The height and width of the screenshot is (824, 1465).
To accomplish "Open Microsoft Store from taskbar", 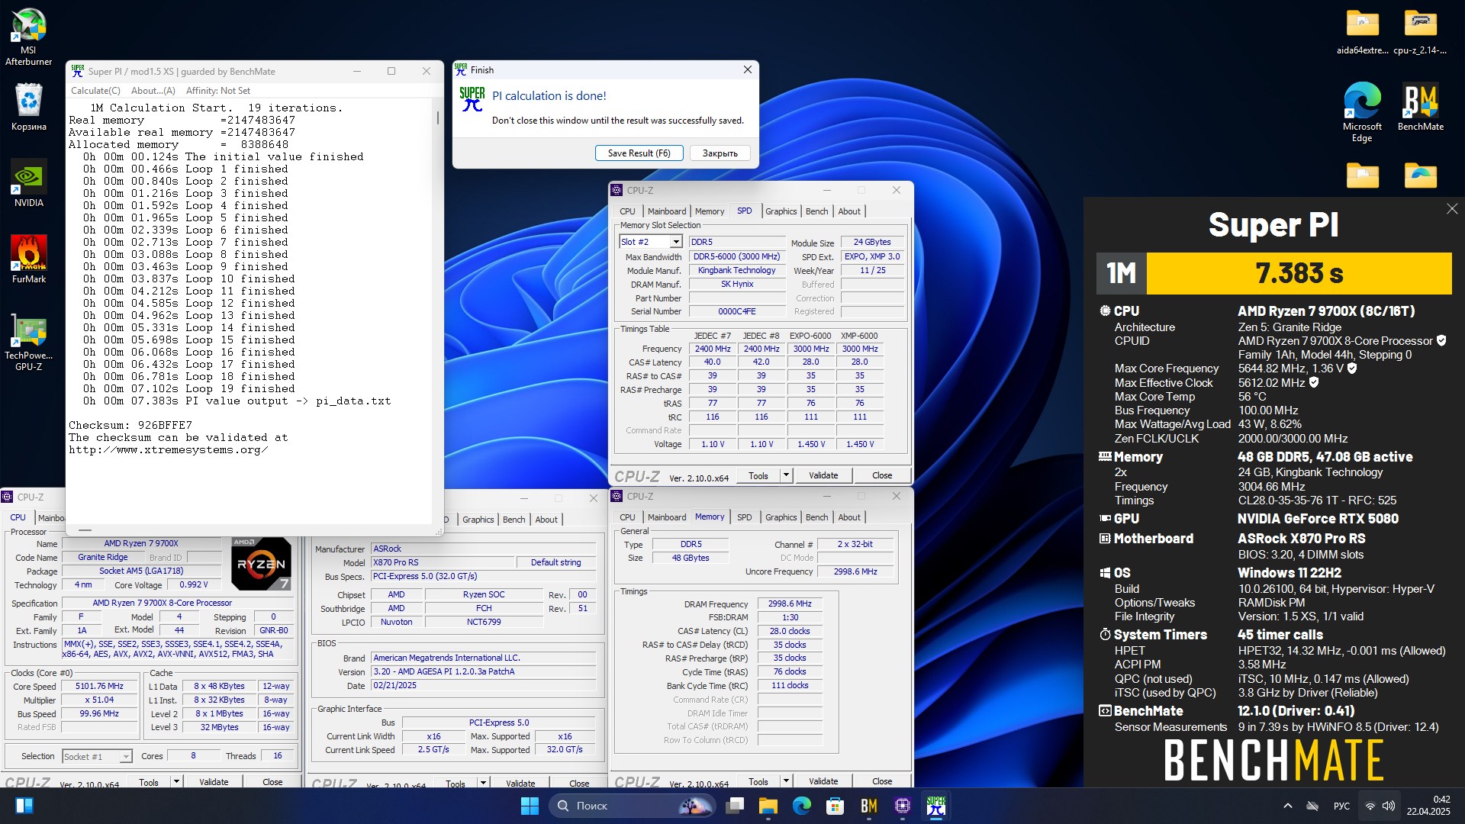I will 835,806.
